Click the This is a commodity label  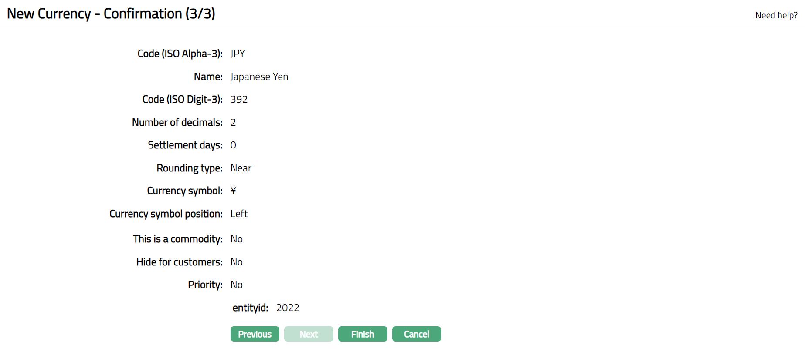(177, 239)
